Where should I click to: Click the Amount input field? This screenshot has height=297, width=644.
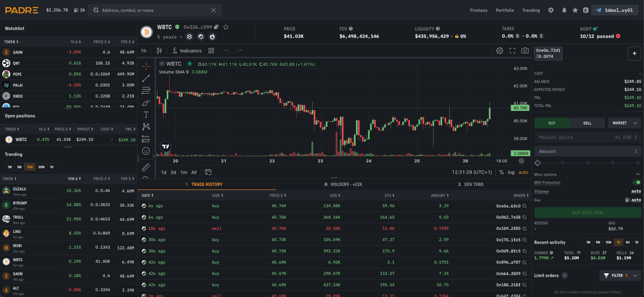pyautogui.click(x=588, y=151)
